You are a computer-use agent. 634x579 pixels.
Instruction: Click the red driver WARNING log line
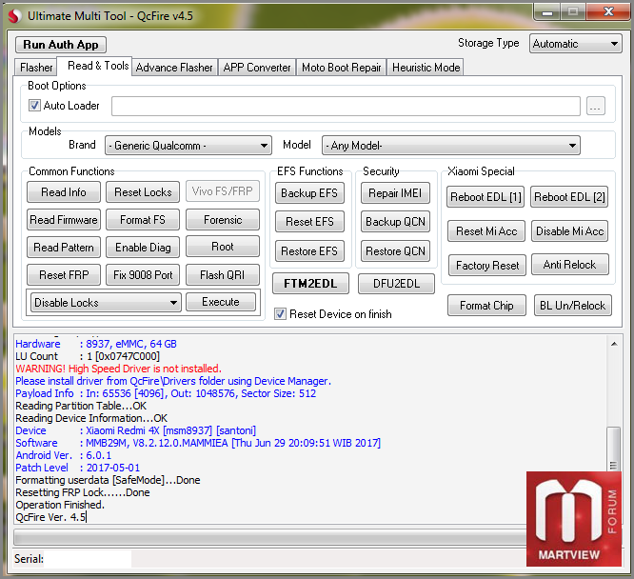[118, 369]
